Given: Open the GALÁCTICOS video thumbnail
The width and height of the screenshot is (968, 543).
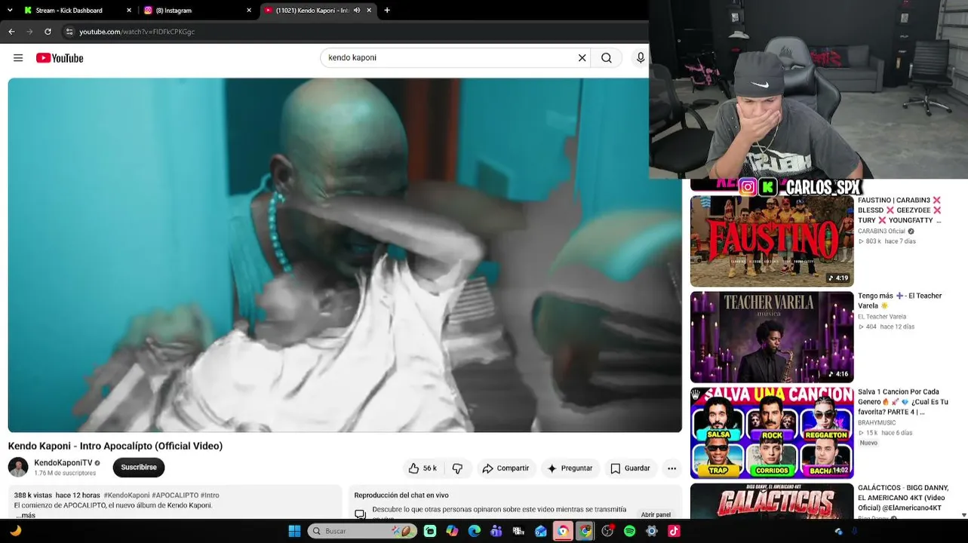Looking at the screenshot, I should click(x=772, y=501).
